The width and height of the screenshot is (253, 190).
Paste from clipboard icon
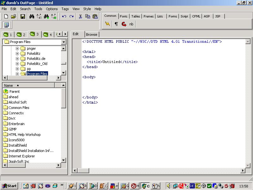pos(95,16)
